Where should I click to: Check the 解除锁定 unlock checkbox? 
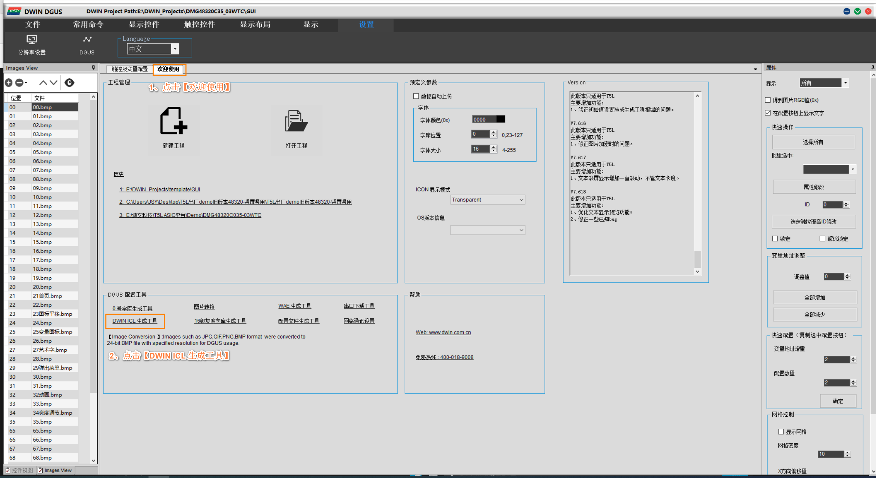[x=823, y=239]
